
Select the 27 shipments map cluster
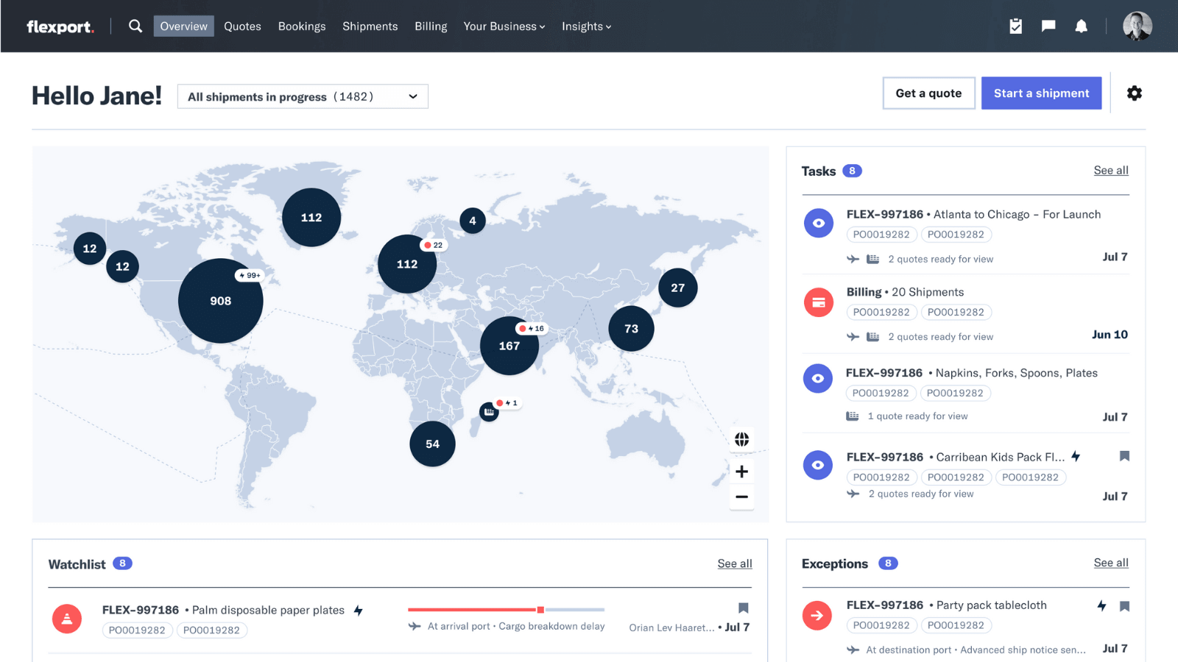point(678,288)
